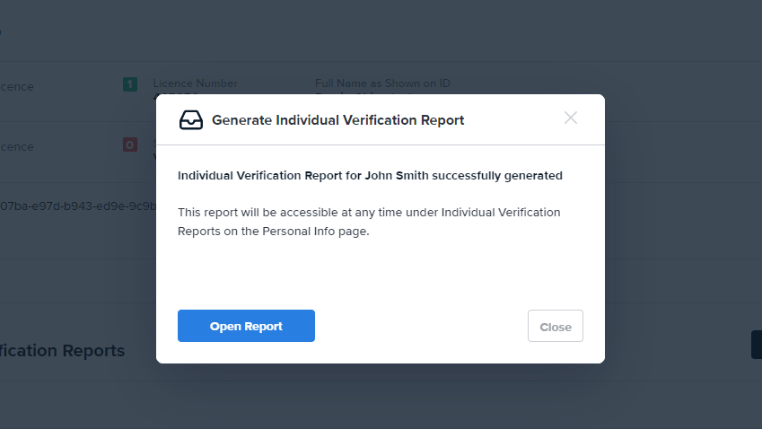Select the name John Smith in the confirmation

click(397, 176)
